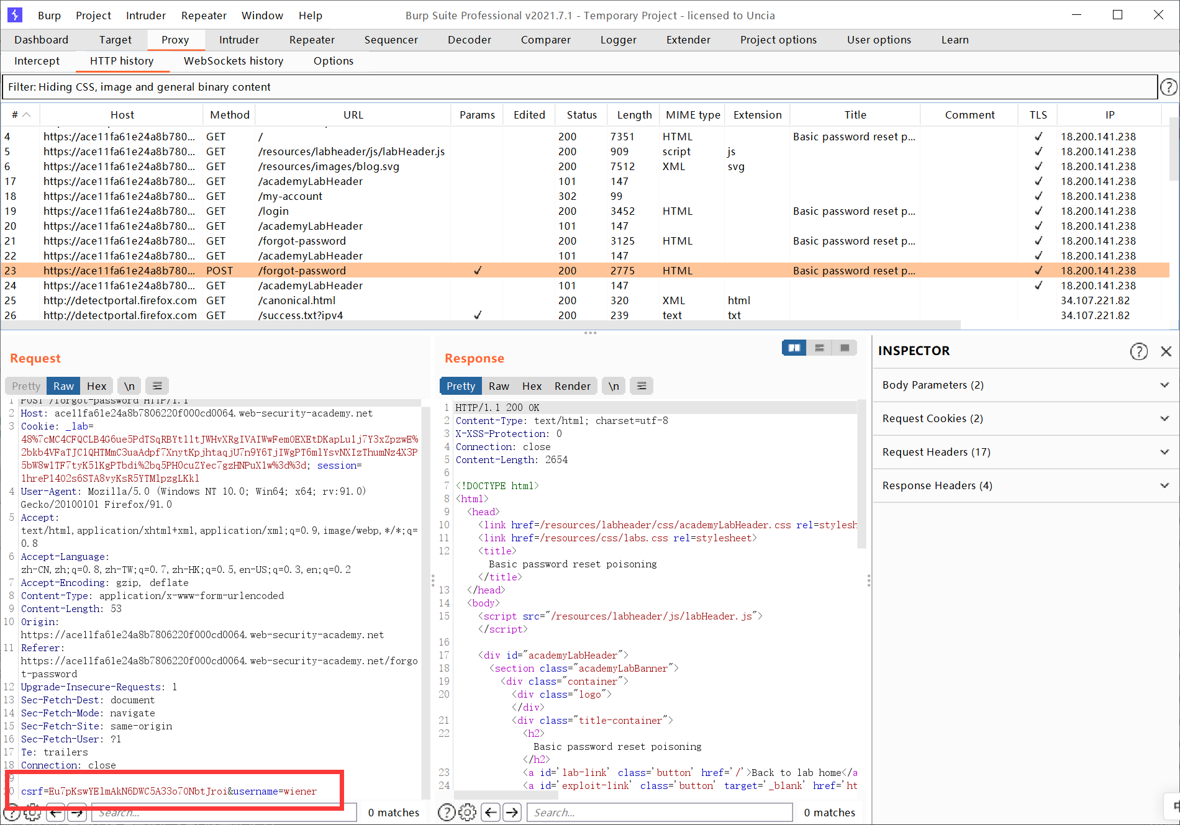Open the Burp menu
This screenshot has width=1180, height=825.
pyautogui.click(x=49, y=16)
